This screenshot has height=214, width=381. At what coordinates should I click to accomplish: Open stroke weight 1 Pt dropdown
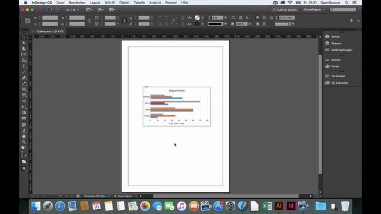click(x=226, y=18)
